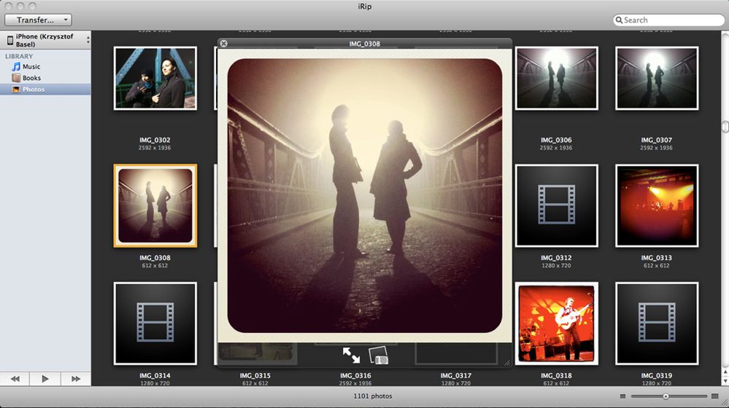Viewport: 729px width, 408px height.
Task: Select the IMG_0312 video thumbnail
Action: 556,205
